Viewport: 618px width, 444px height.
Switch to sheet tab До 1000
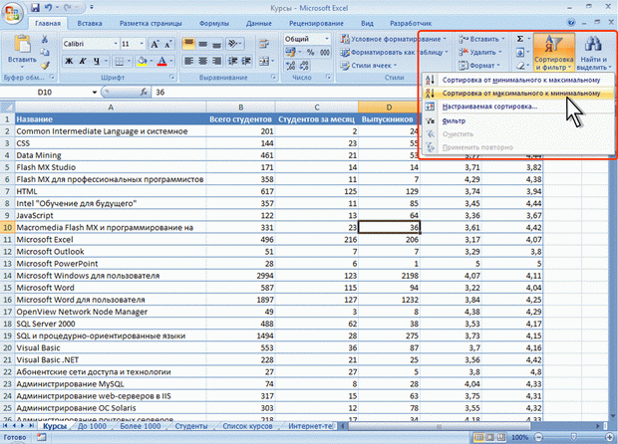92,426
